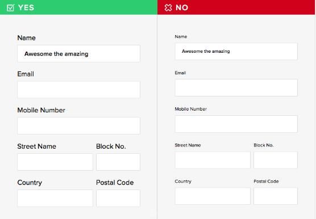
Task: Focus the Country field in the YES form
Action: point(55,198)
